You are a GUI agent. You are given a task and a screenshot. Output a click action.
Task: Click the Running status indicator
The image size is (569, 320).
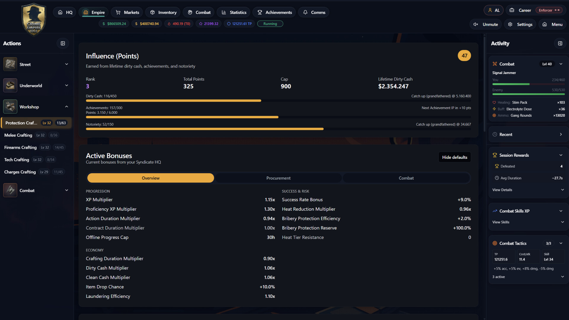270,23
